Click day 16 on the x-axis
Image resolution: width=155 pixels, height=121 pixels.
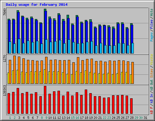click(x=77, y=118)
